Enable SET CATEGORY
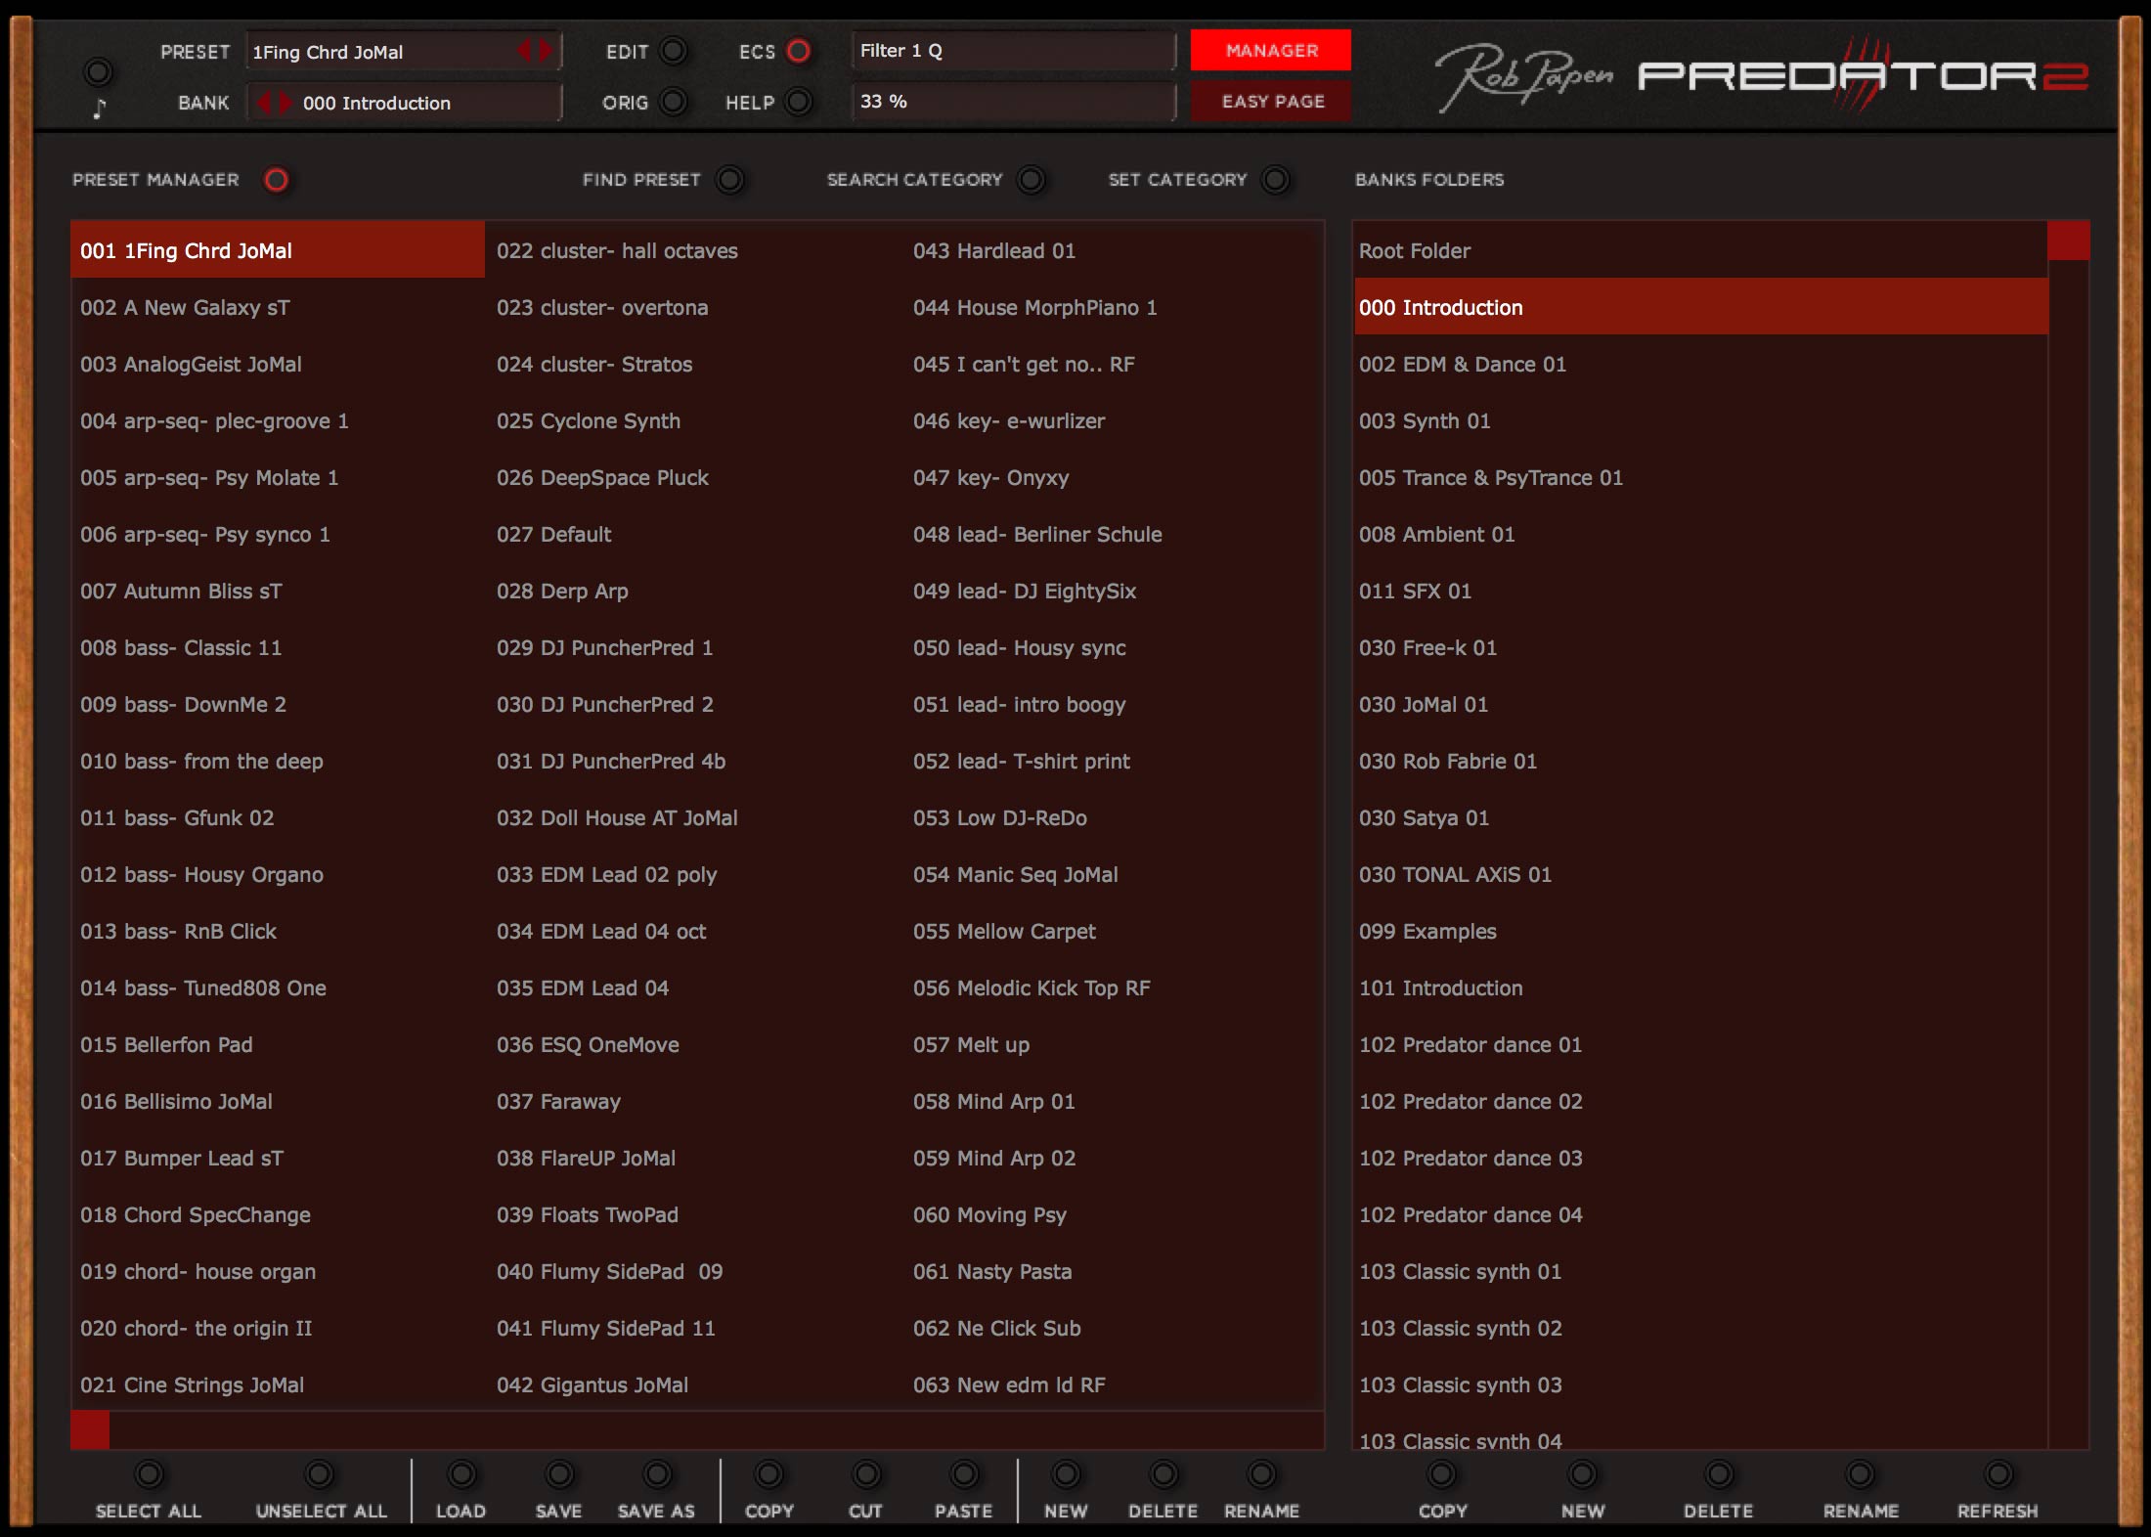This screenshot has width=2151, height=1537. point(1275,180)
